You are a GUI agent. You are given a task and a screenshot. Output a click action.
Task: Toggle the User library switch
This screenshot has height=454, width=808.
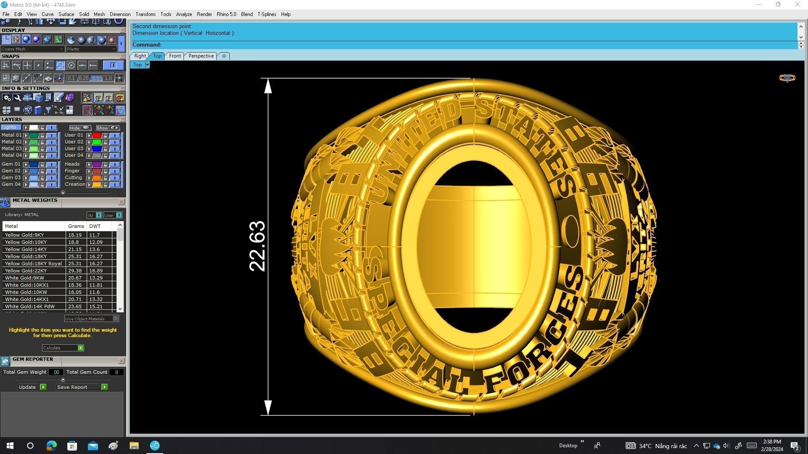coord(113,215)
